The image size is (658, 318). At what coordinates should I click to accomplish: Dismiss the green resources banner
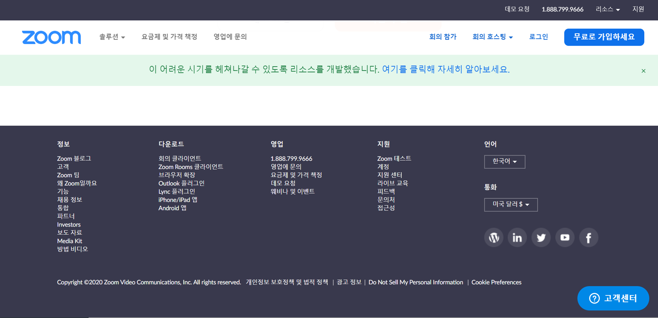pyautogui.click(x=643, y=71)
